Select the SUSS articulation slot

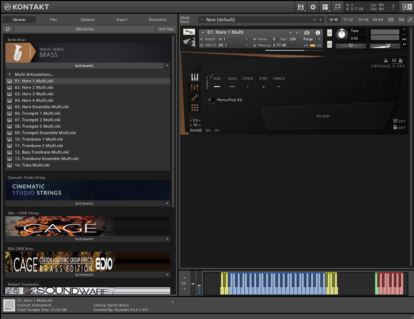(232, 82)
